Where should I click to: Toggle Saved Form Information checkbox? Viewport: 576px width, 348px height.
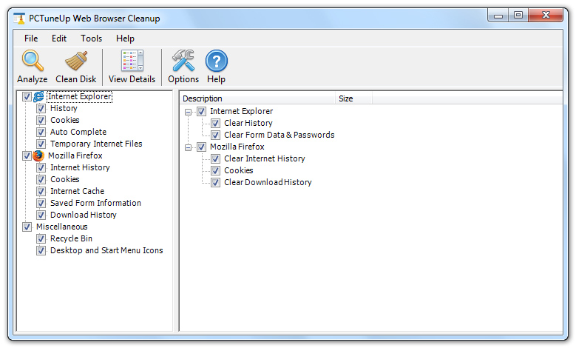[41, 203]
